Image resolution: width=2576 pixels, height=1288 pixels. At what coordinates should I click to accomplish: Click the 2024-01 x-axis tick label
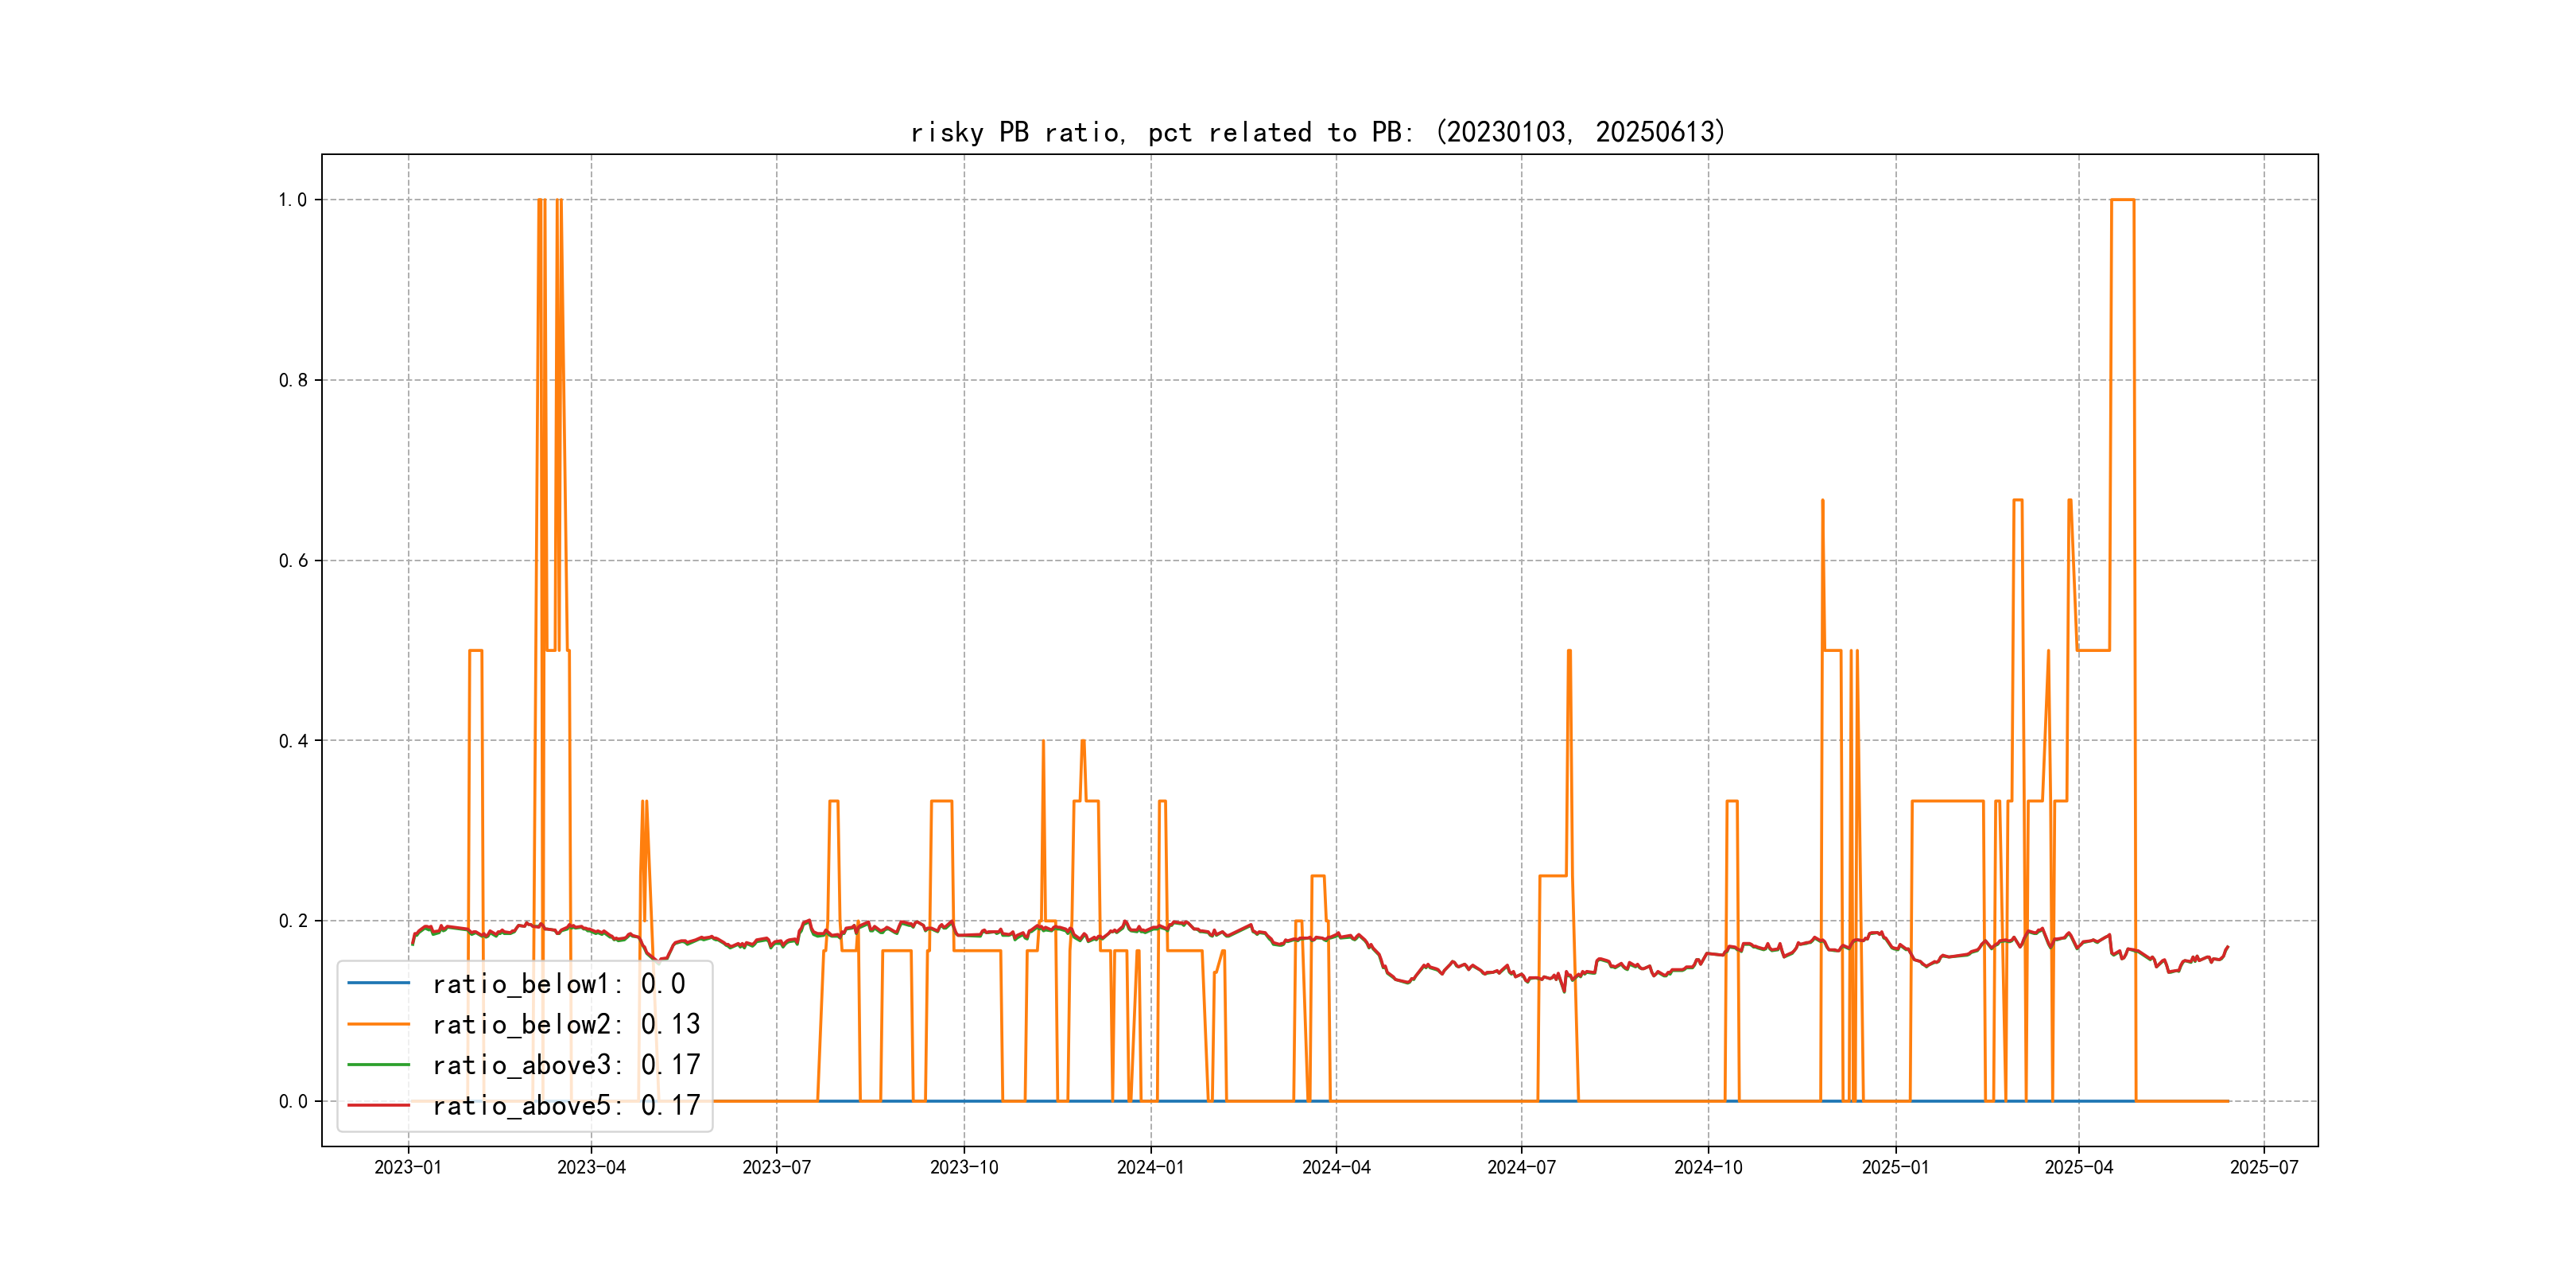point(1150,1167)
